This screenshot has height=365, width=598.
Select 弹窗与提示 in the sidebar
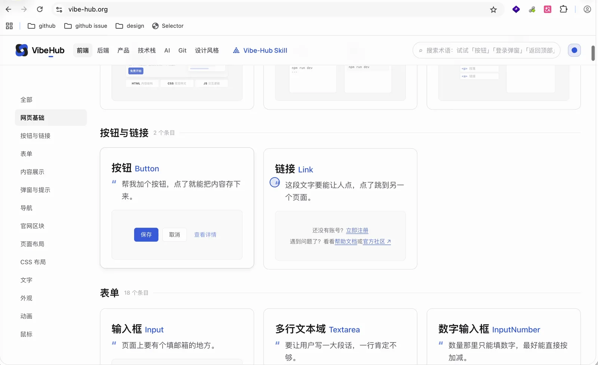coord(51,190)
